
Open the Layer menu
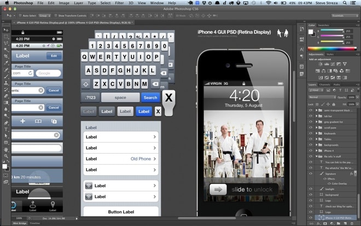point(79,3)
